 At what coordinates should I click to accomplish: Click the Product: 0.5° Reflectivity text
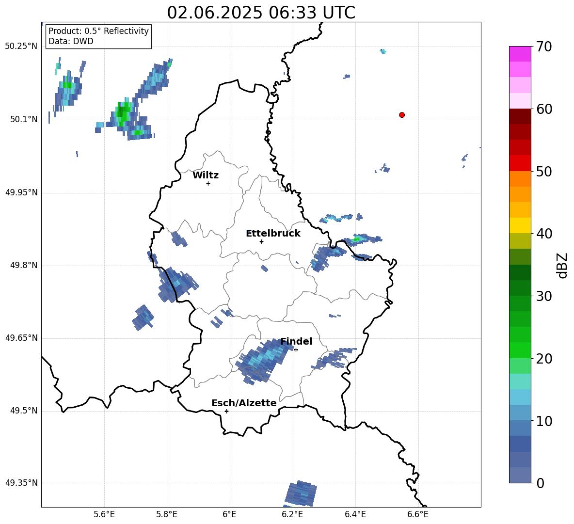pyautogui.click(x=98, y=31)
